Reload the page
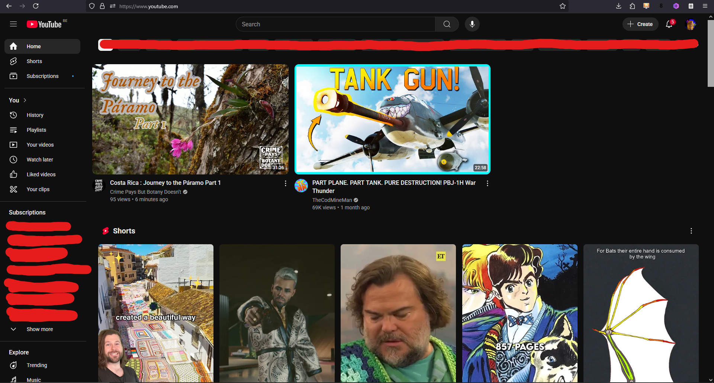This screenshot has width=714, height=383. pyautogui.click(x=36, y=6)
